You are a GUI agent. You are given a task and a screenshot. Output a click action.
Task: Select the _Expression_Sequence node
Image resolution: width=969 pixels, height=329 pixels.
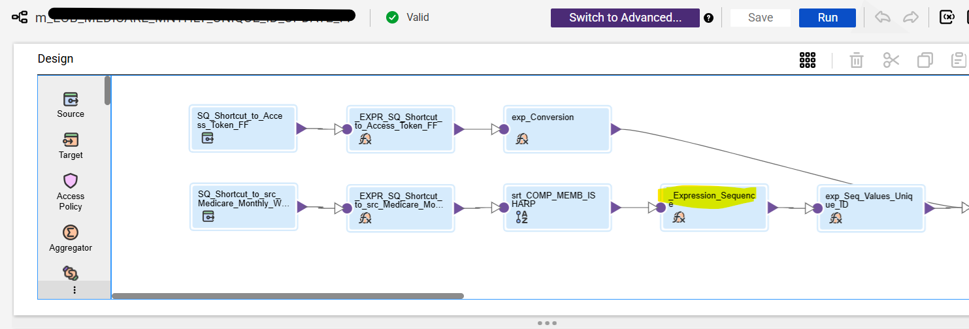[x=714, y=208]
